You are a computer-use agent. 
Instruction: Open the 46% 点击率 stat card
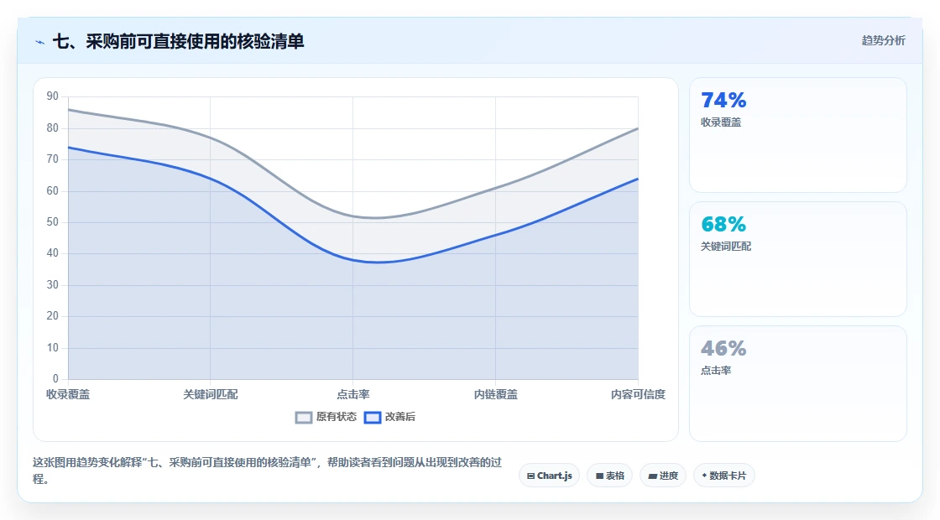coord(798,383)
